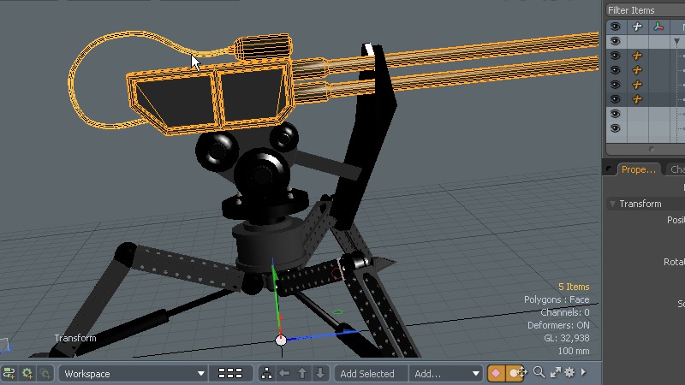Open the Add... dropdown

tap(446, 374)
